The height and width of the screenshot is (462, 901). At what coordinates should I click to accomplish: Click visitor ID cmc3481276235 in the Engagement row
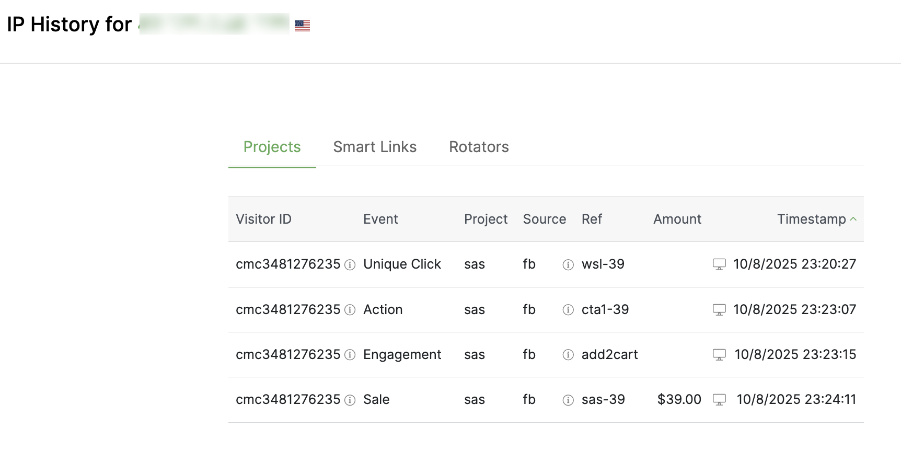[x=288, y=354]
